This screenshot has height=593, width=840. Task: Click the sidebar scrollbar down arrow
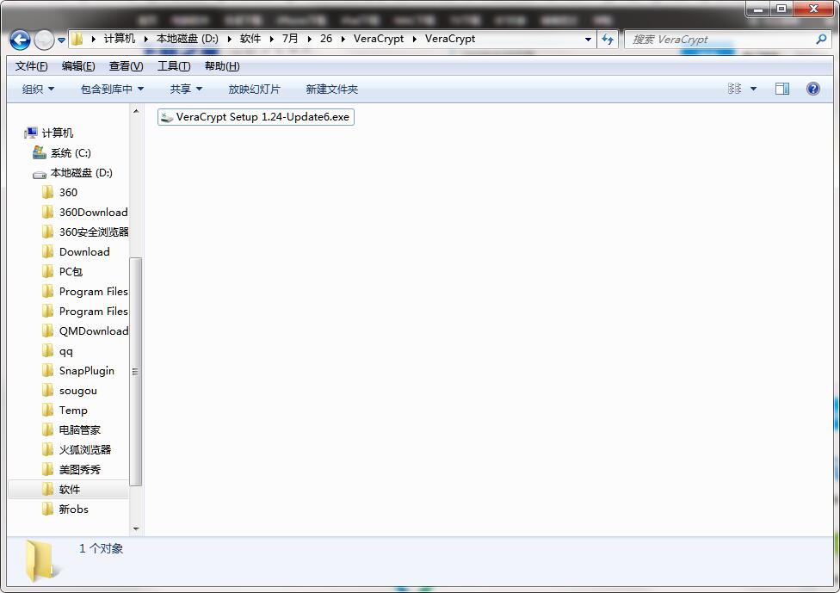(136, 528)
